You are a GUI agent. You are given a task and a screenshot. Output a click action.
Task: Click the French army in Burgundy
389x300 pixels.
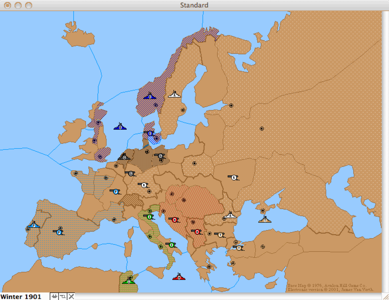[116, 192]
